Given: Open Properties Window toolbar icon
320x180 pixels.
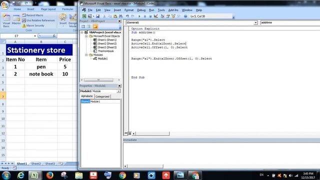Looking at the screenshot, I should (168, 16).
